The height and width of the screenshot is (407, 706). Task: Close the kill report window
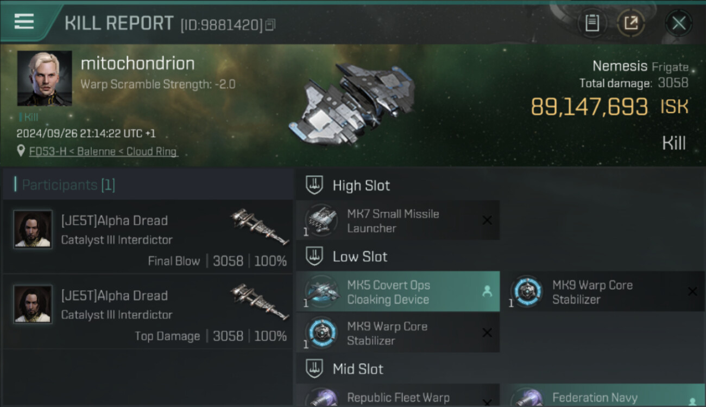coord(679,23)
